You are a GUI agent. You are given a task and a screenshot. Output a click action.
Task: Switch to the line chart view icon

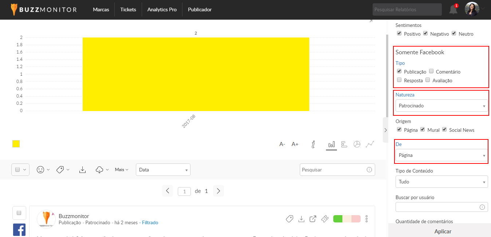(x=370, y=144)
